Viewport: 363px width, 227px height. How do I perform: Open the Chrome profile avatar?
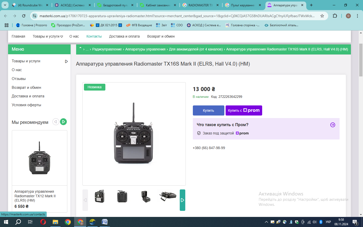click(348, 16)
